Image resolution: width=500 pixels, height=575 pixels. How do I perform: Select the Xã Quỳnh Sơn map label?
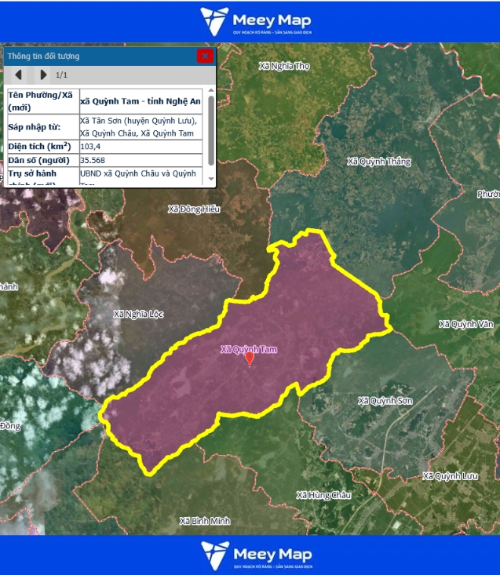click(x=385, y=401)
